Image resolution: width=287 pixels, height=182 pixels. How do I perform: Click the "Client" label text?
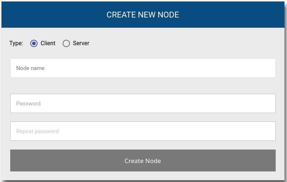[48, 43]
